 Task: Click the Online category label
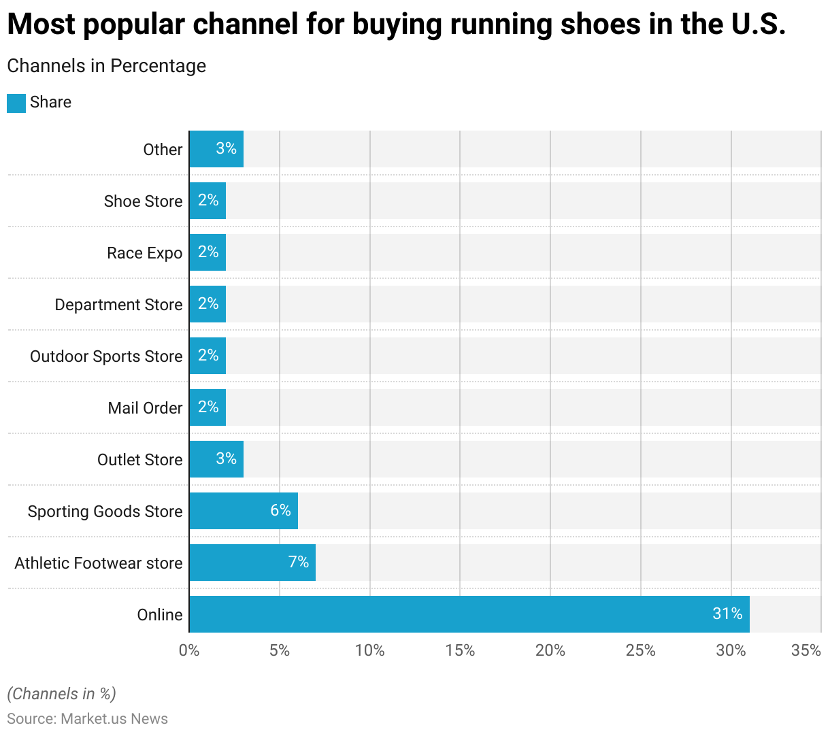160,615
